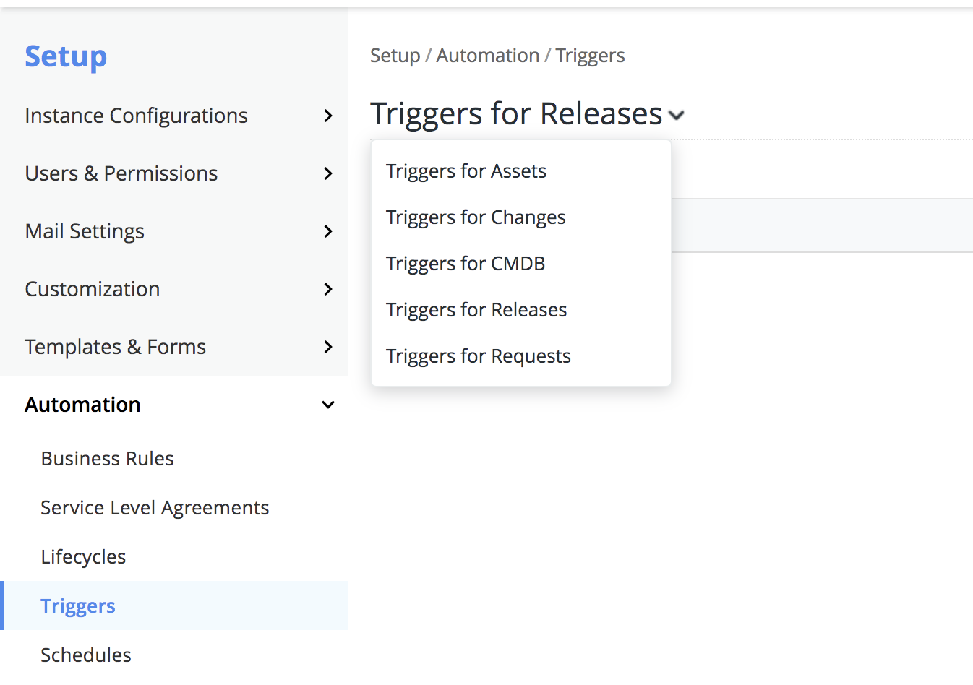The image size is (973, 685).
Task: Expand Templates & Forms chevron arrow
Action: [x=328, y=347]
